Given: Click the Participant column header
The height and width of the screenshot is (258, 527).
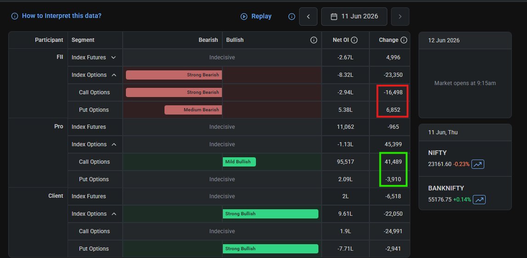Looking at the screenshot, I should tap(49, 40).
